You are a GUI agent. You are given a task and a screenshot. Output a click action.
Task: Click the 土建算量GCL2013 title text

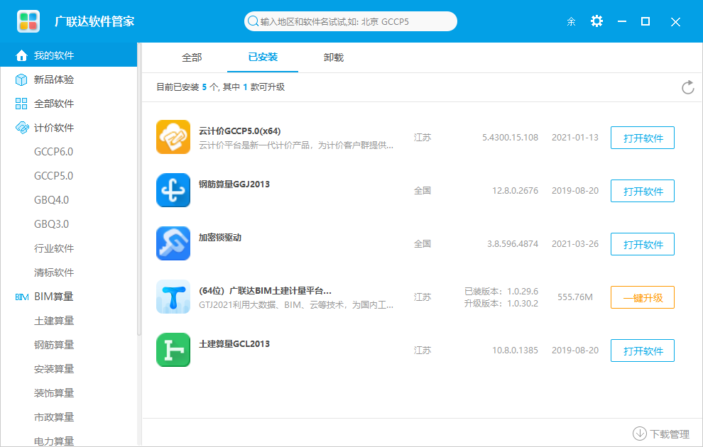click(x=234, y=344)
